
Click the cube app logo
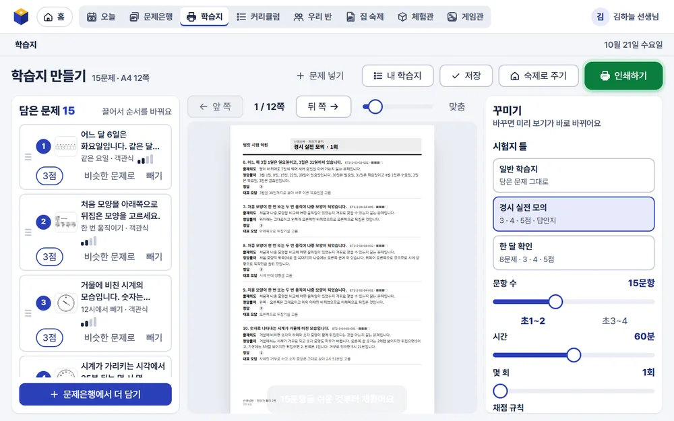pyautogui.click(x=21, y=17)
